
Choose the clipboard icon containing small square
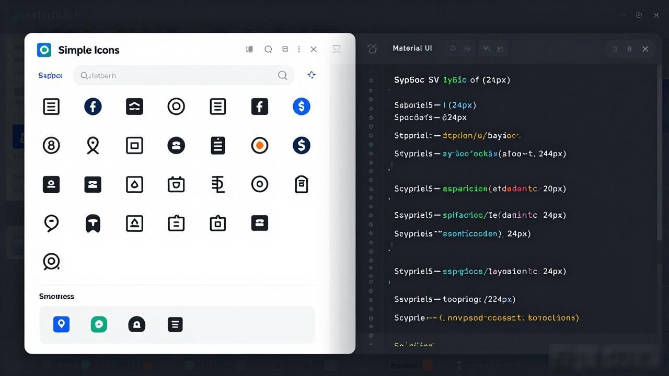(218, 224)
